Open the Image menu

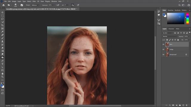[14, 1]
